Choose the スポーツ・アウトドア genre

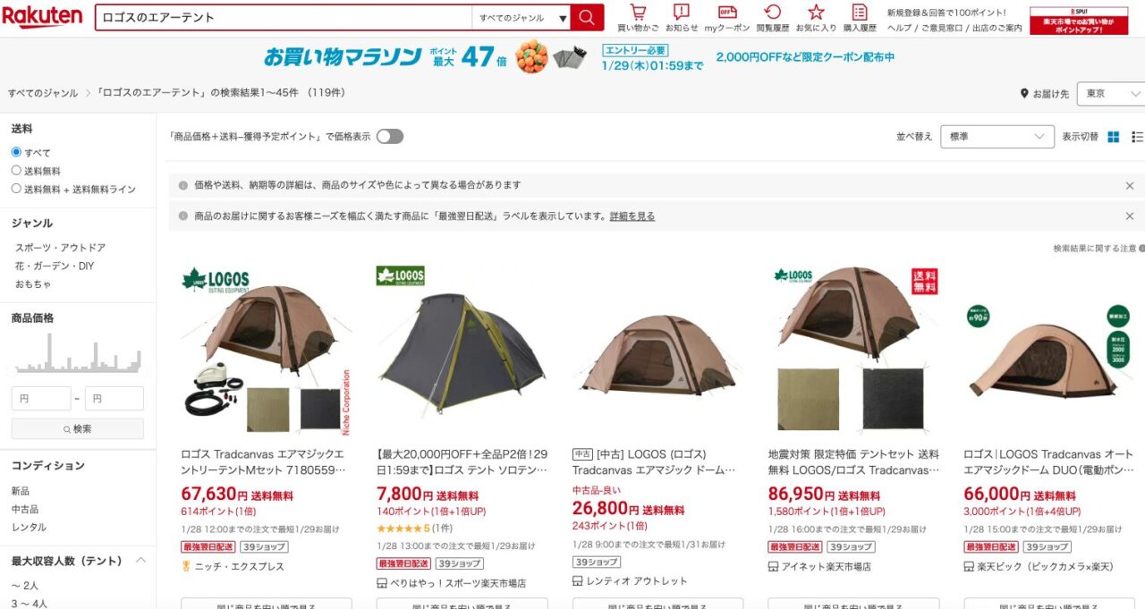click(x=60, y=248)
